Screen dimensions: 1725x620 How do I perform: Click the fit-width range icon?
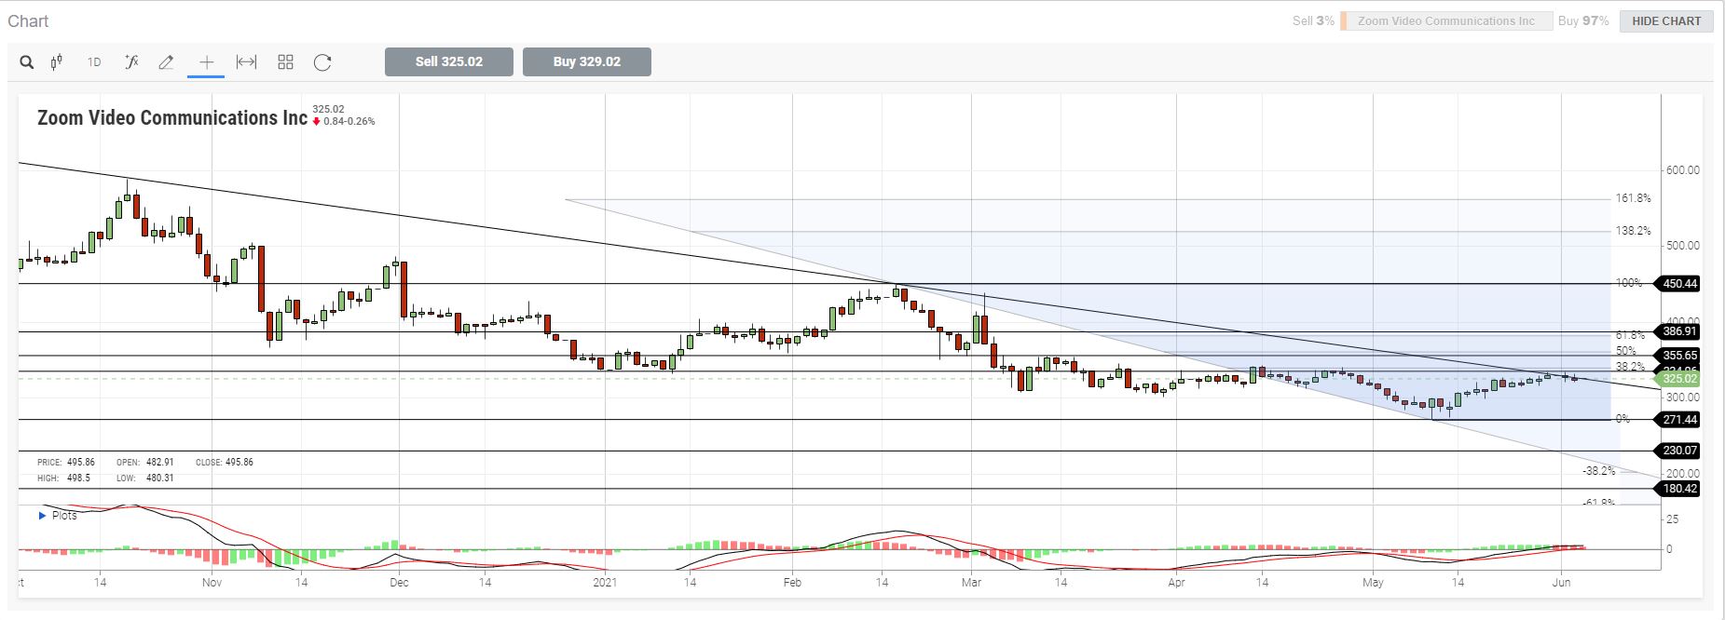(246, 62)
